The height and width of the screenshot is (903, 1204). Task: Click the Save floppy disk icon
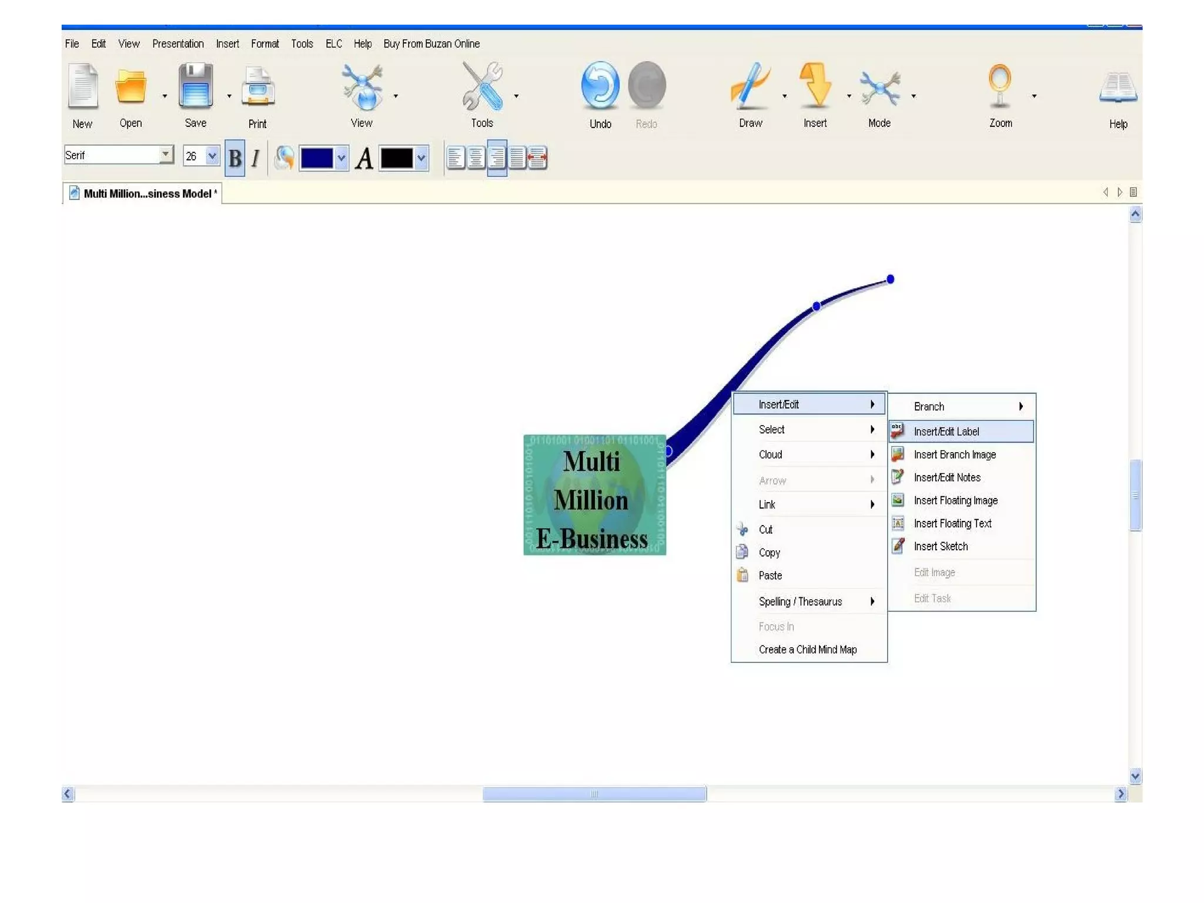[x=195, y=86]
